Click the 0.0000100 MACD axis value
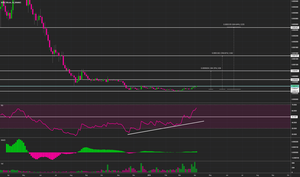300x177 pixels. [295, 147]
